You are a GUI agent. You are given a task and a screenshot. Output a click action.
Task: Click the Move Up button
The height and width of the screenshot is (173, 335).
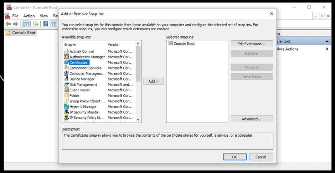point(252,67)
